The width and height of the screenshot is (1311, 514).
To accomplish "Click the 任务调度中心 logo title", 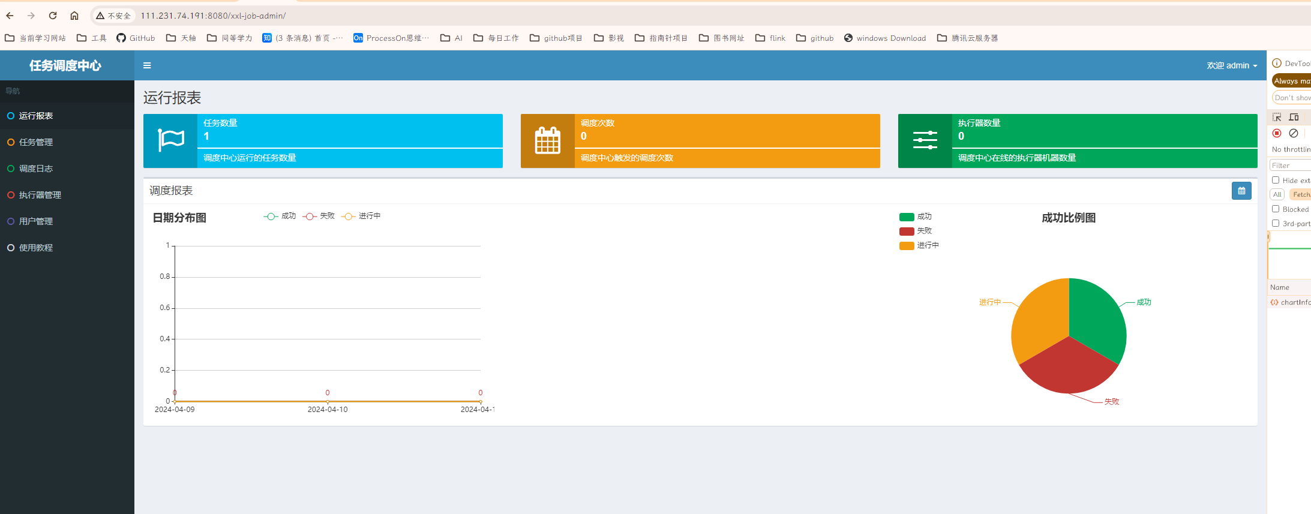I will tap(65, 65).
